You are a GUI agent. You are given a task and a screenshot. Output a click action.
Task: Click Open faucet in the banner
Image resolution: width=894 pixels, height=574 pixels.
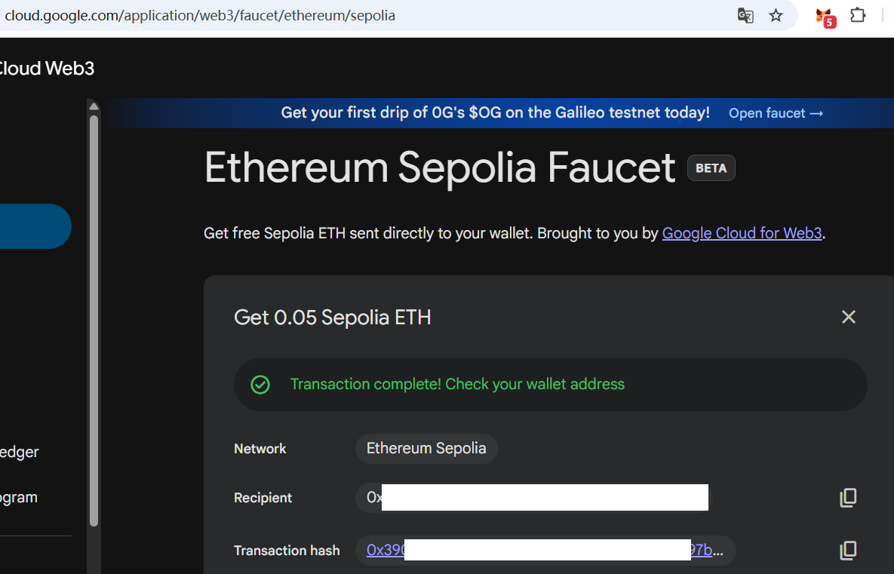pyautogui.click(x=776, y=113)
